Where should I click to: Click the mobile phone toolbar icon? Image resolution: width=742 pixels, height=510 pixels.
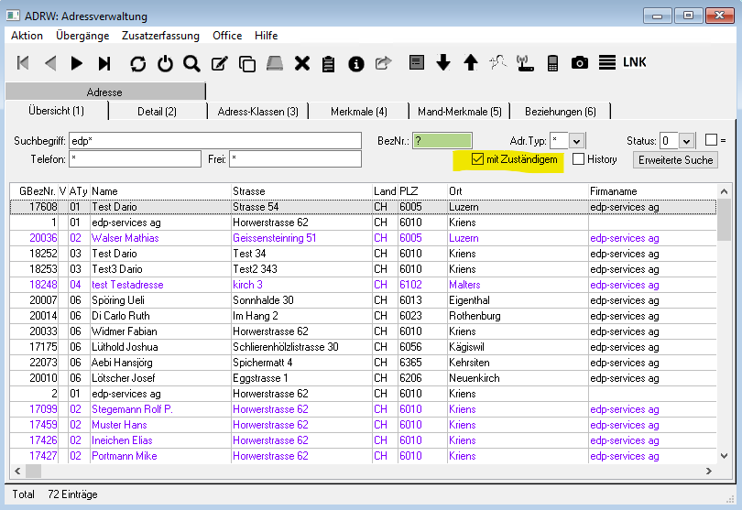point(552,63)
